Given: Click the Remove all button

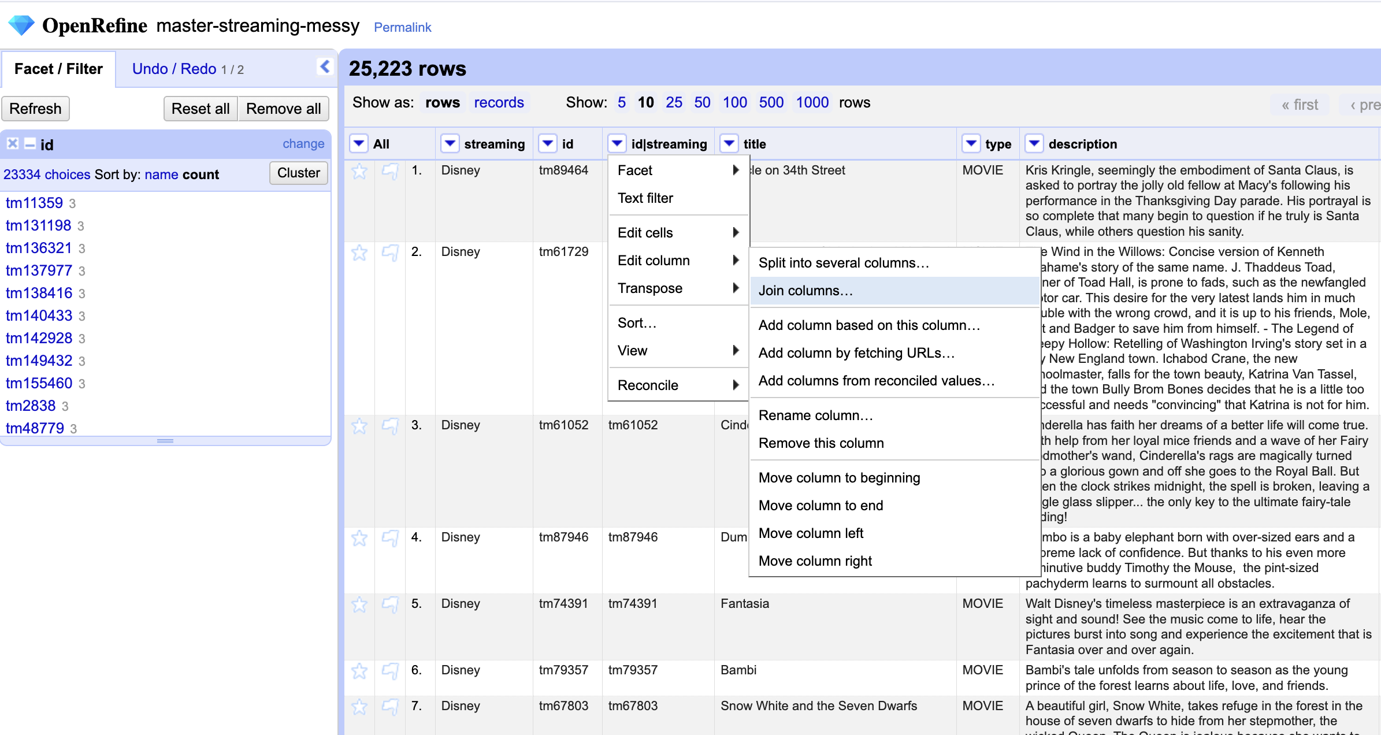Looking at the screenshot, I should 283,109.
